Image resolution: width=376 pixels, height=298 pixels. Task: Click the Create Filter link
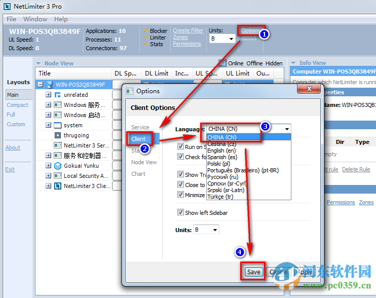pos(188,31)
